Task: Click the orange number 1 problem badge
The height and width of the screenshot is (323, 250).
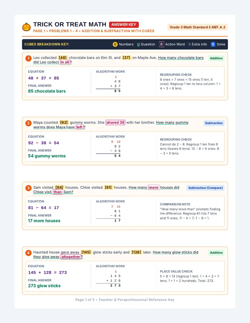Action: click(28, 58)
